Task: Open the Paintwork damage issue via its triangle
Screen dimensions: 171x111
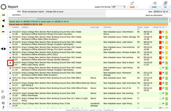Action: [10, 73]
